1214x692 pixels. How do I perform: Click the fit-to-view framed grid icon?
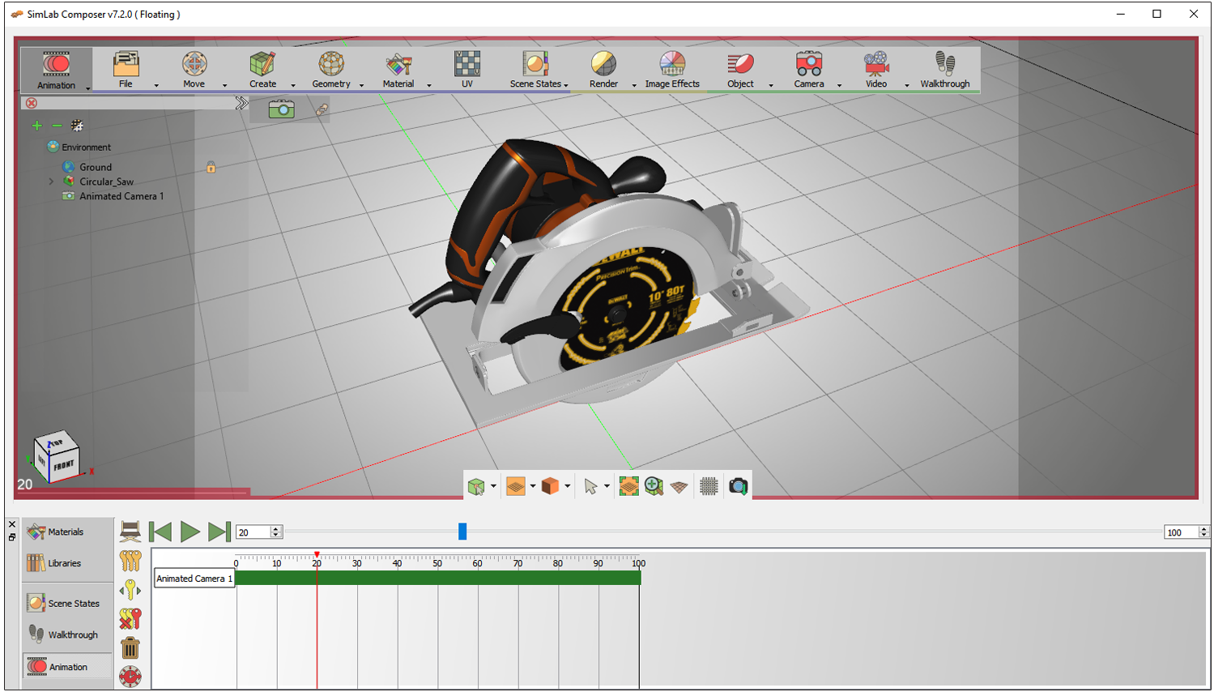(628, 486)
